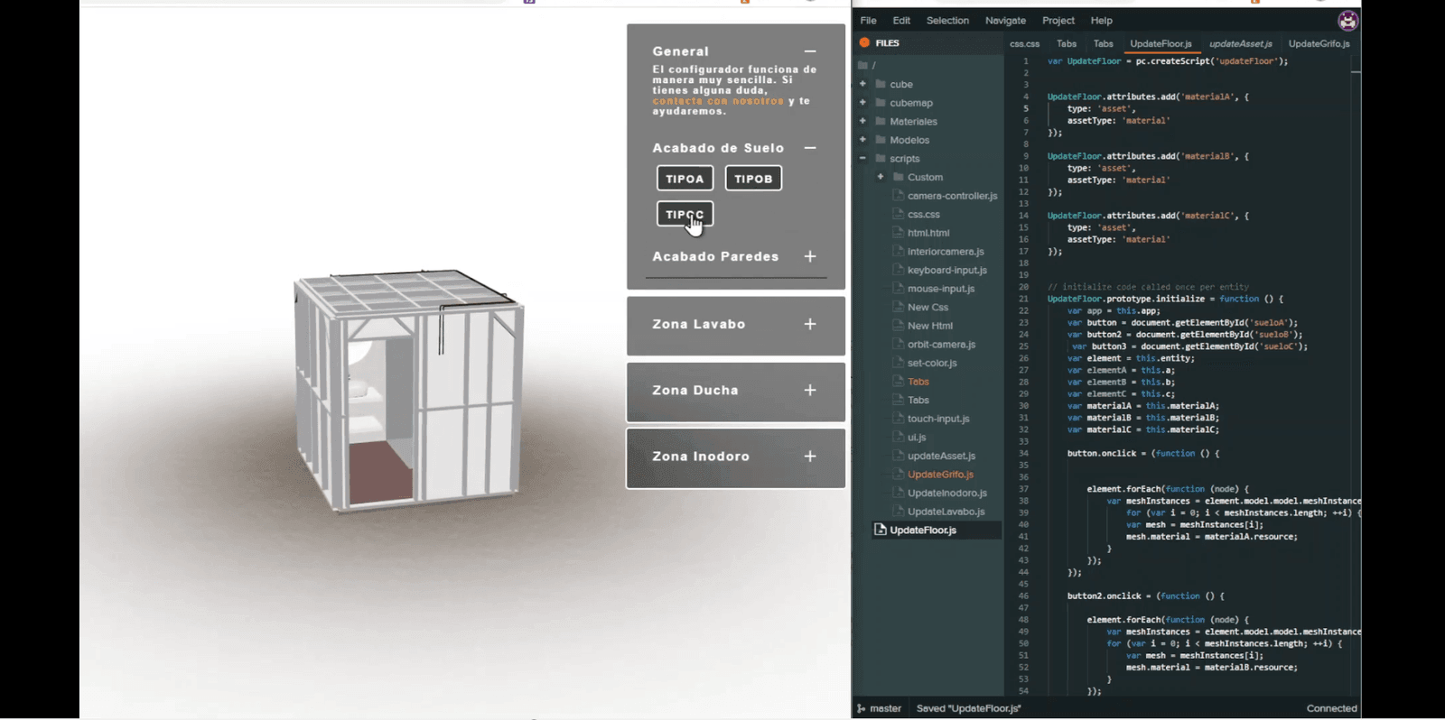Open the New Css file
Image resolution: width=1445 pixels, height=720 pixels.
[x=928, y=308]
